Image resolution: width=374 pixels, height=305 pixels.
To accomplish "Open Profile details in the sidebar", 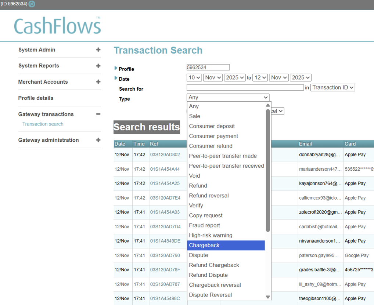I will tap(36, 98).
